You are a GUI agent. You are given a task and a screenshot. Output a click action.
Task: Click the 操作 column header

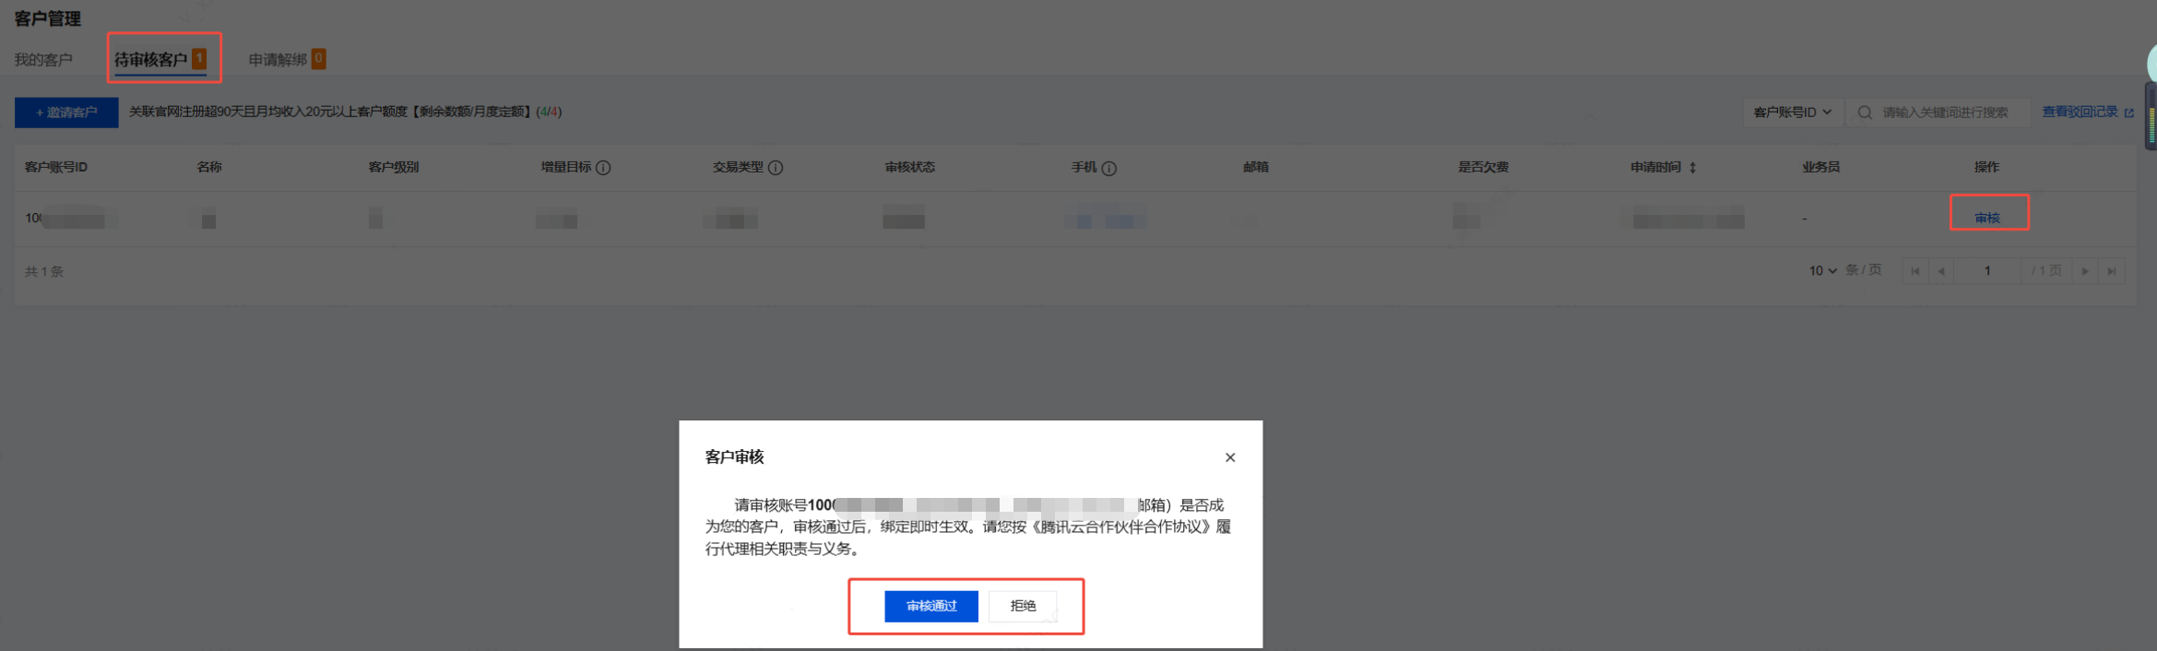1986,167
